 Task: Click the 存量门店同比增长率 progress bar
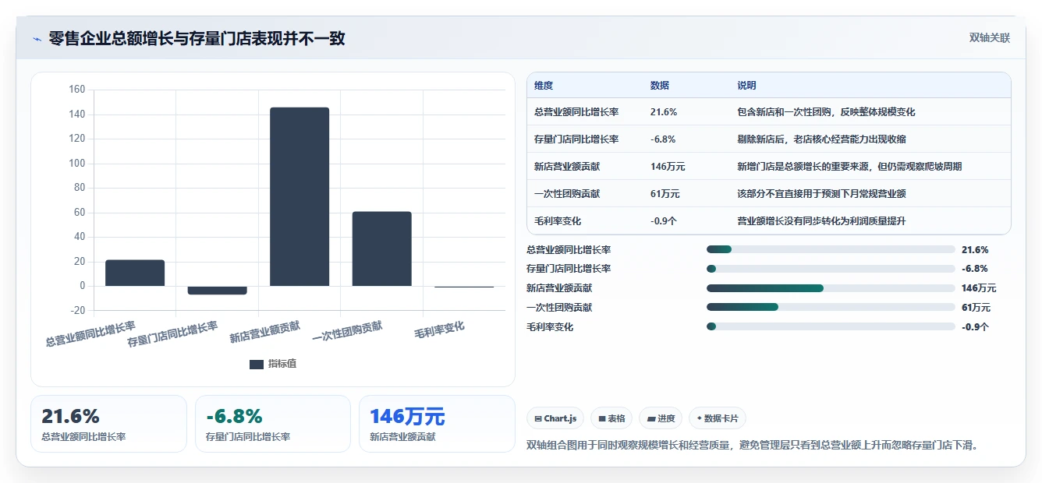(831, 269)
